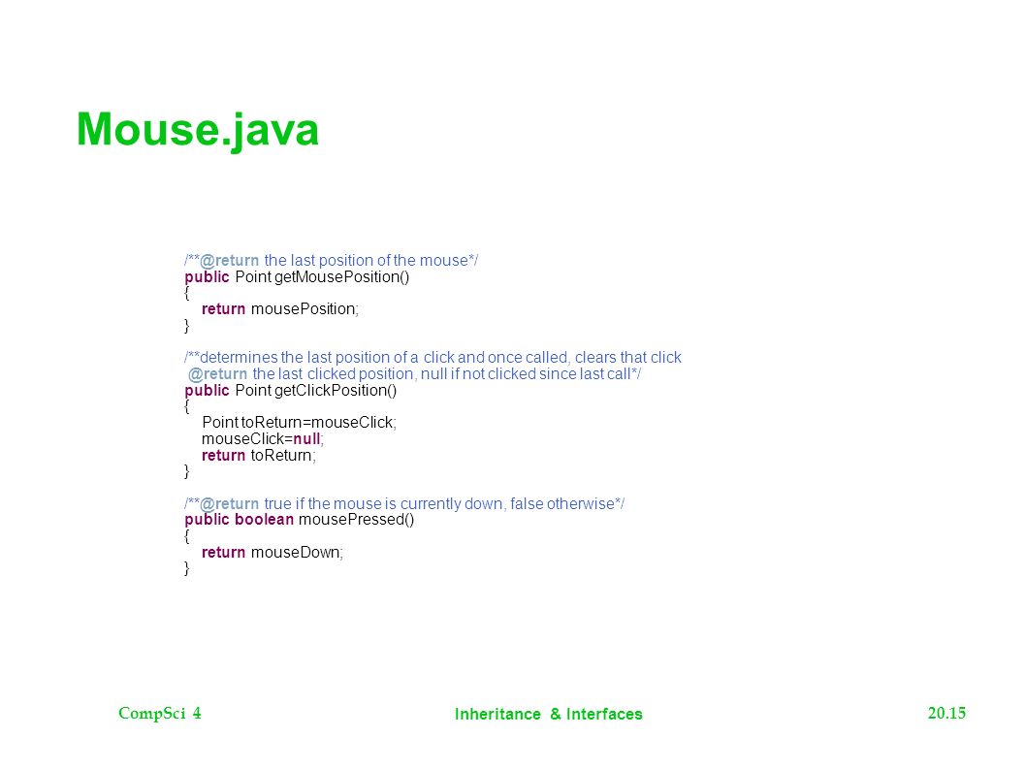Select the line public Point getMousePosition()
The height and width of the screenshot is (769, 1026).
click(x=297, y=276)
